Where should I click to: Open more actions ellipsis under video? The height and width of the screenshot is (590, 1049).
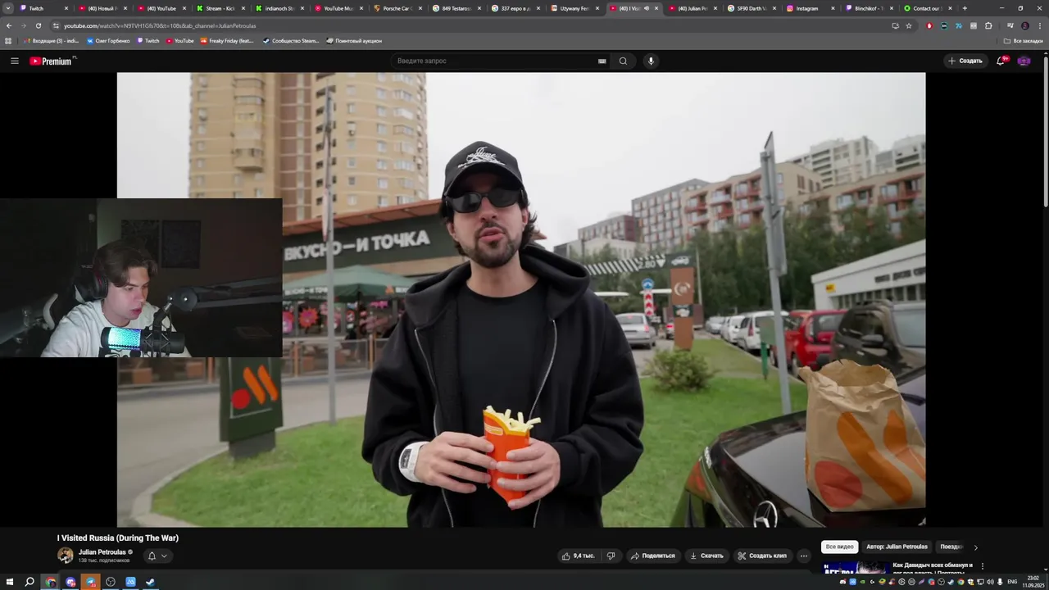tap(803, 556)
